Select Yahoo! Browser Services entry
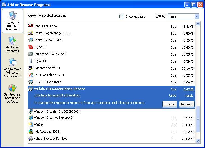Image resolution: width=205 pixels, height=148 pixels. pos(51,139)
